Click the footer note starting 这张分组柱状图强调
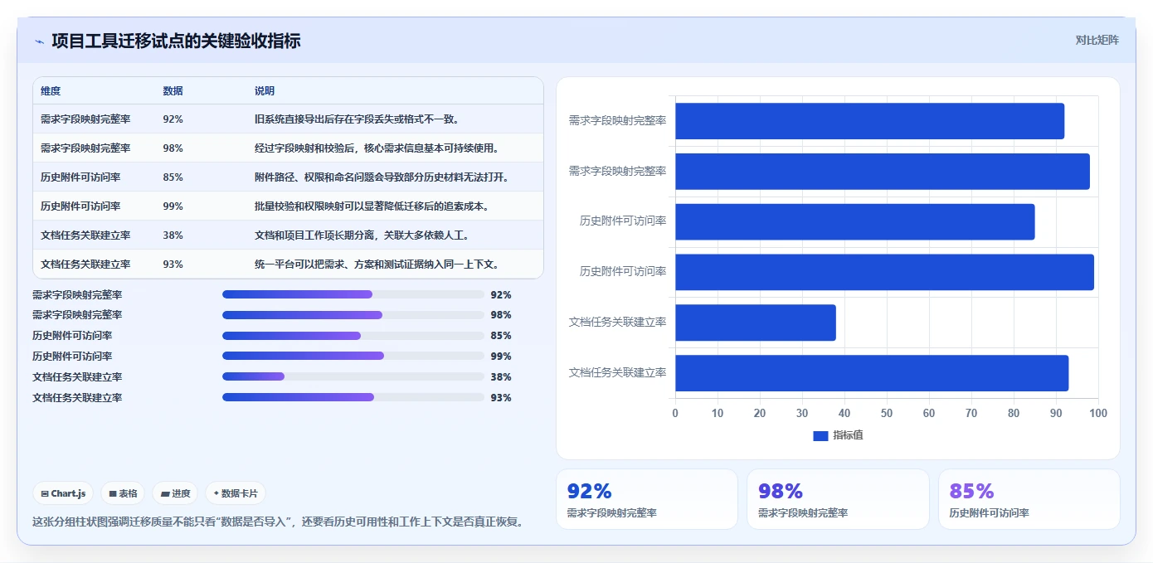 tap(278, 522)
